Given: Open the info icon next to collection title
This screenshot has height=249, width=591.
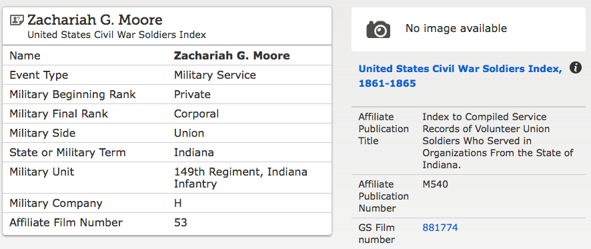Looking at the screenshot, I should [x=575, y=67].
